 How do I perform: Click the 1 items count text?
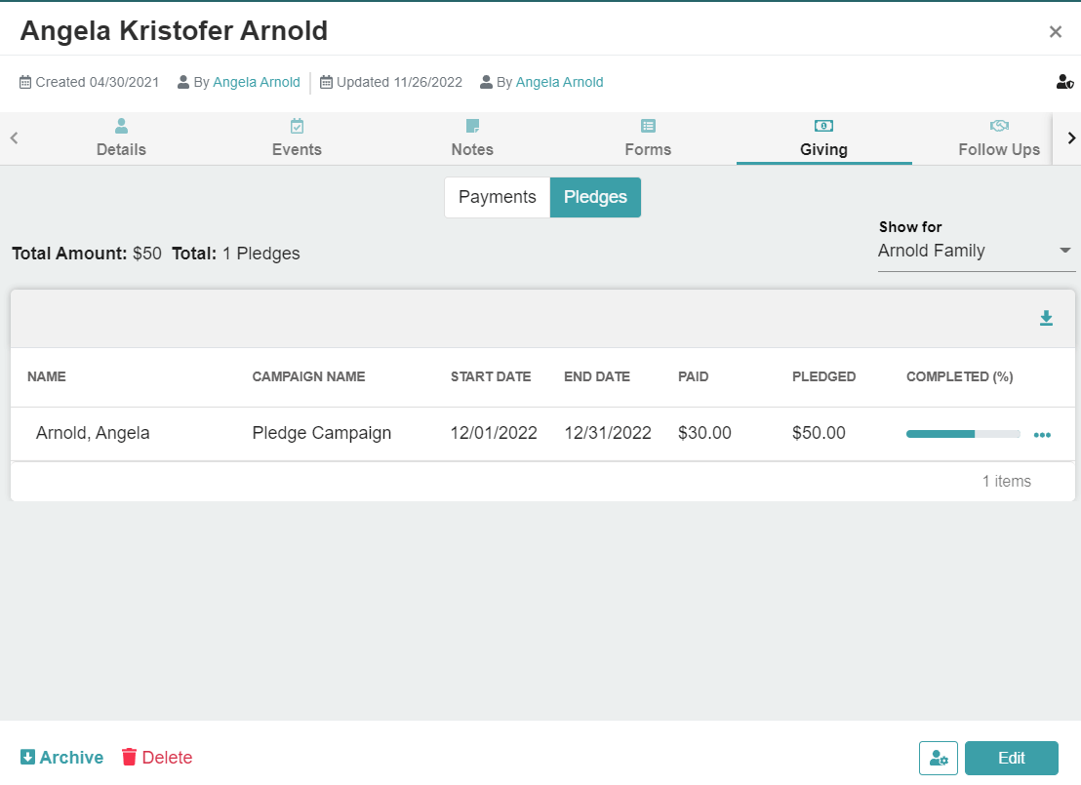tap(1007, 481)
